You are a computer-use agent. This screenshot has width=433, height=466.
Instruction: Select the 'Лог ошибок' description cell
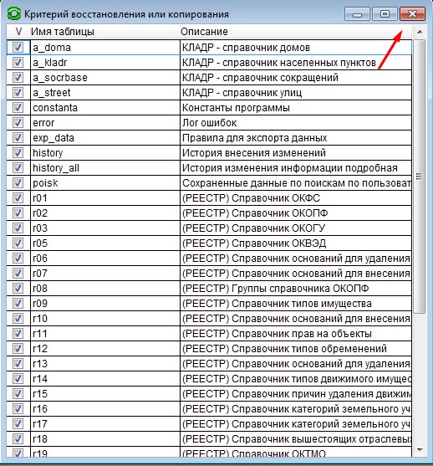tap(296, 123)
